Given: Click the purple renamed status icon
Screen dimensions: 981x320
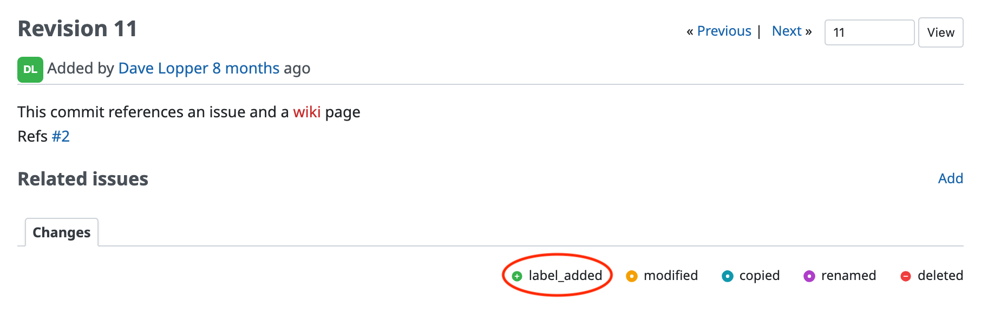Looking at the screenshot, I should (x=809, y=276).
